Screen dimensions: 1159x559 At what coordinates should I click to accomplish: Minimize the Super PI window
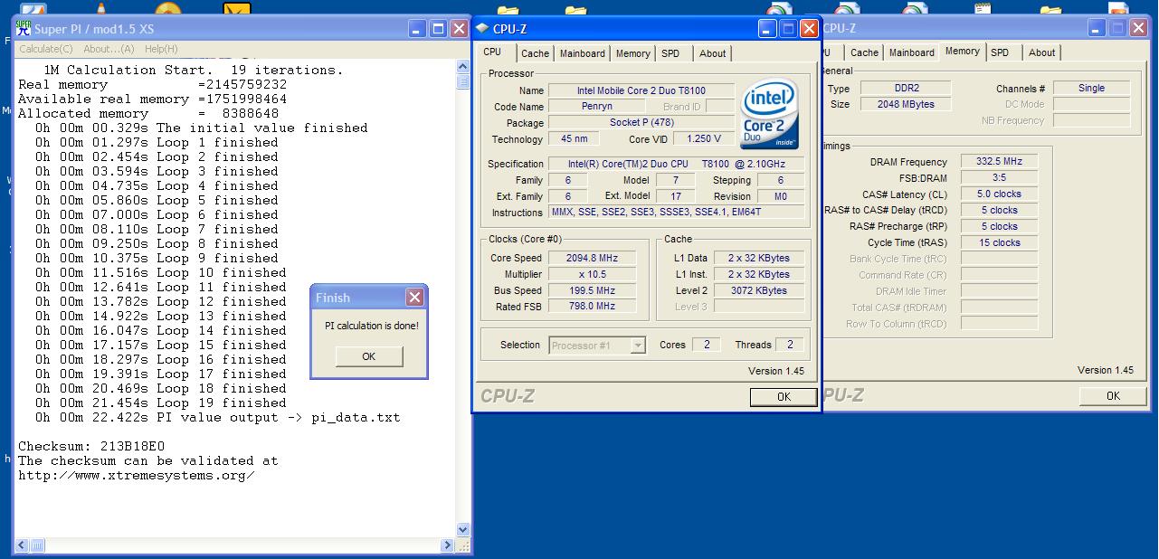coord(417,29)
